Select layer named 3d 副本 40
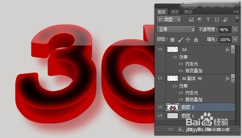242x138 pixels. 192,78
